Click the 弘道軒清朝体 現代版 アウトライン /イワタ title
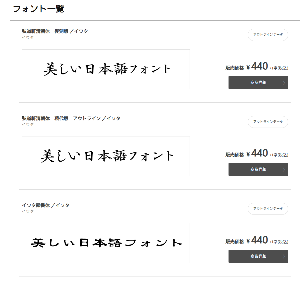Viewport: 300px width, 287px height. (x=71, y=118)
